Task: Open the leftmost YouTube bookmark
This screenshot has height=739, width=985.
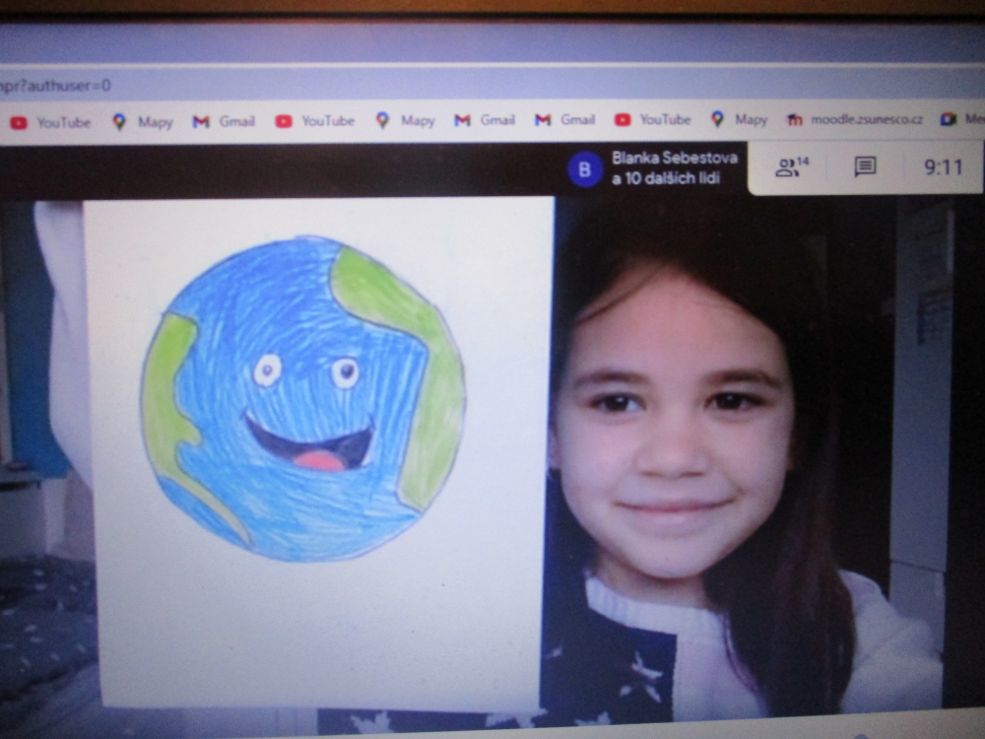Action: pos(50,122)
